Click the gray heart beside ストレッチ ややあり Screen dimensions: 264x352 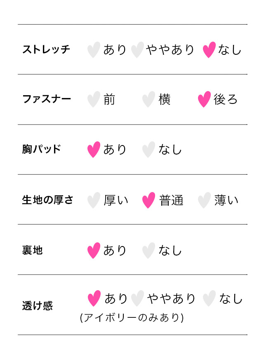click(137, 50)
